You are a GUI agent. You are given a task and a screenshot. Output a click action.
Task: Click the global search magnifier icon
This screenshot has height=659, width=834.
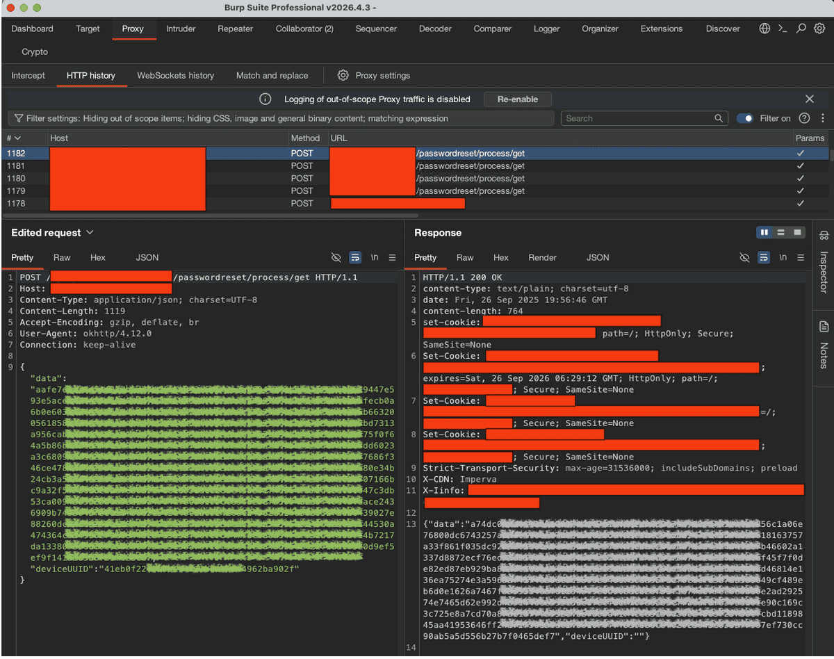point(801,29)
